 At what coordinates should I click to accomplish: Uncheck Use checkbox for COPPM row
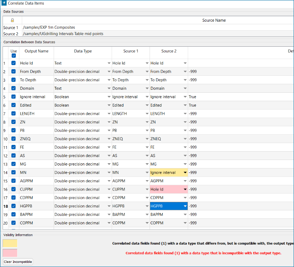tap(14, 223)
